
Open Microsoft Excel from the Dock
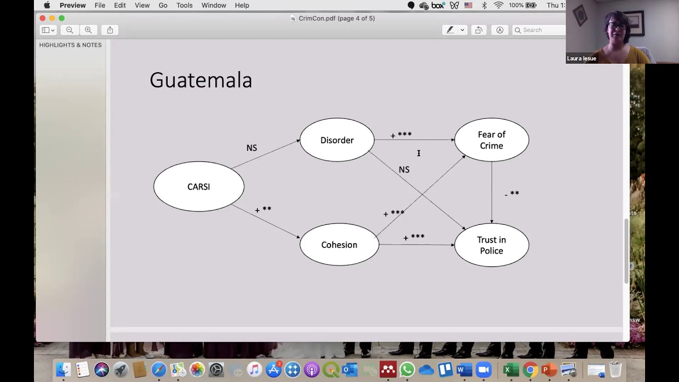(510, 370)
